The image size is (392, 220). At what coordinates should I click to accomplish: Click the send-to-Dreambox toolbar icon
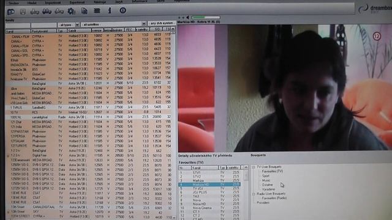59,11
